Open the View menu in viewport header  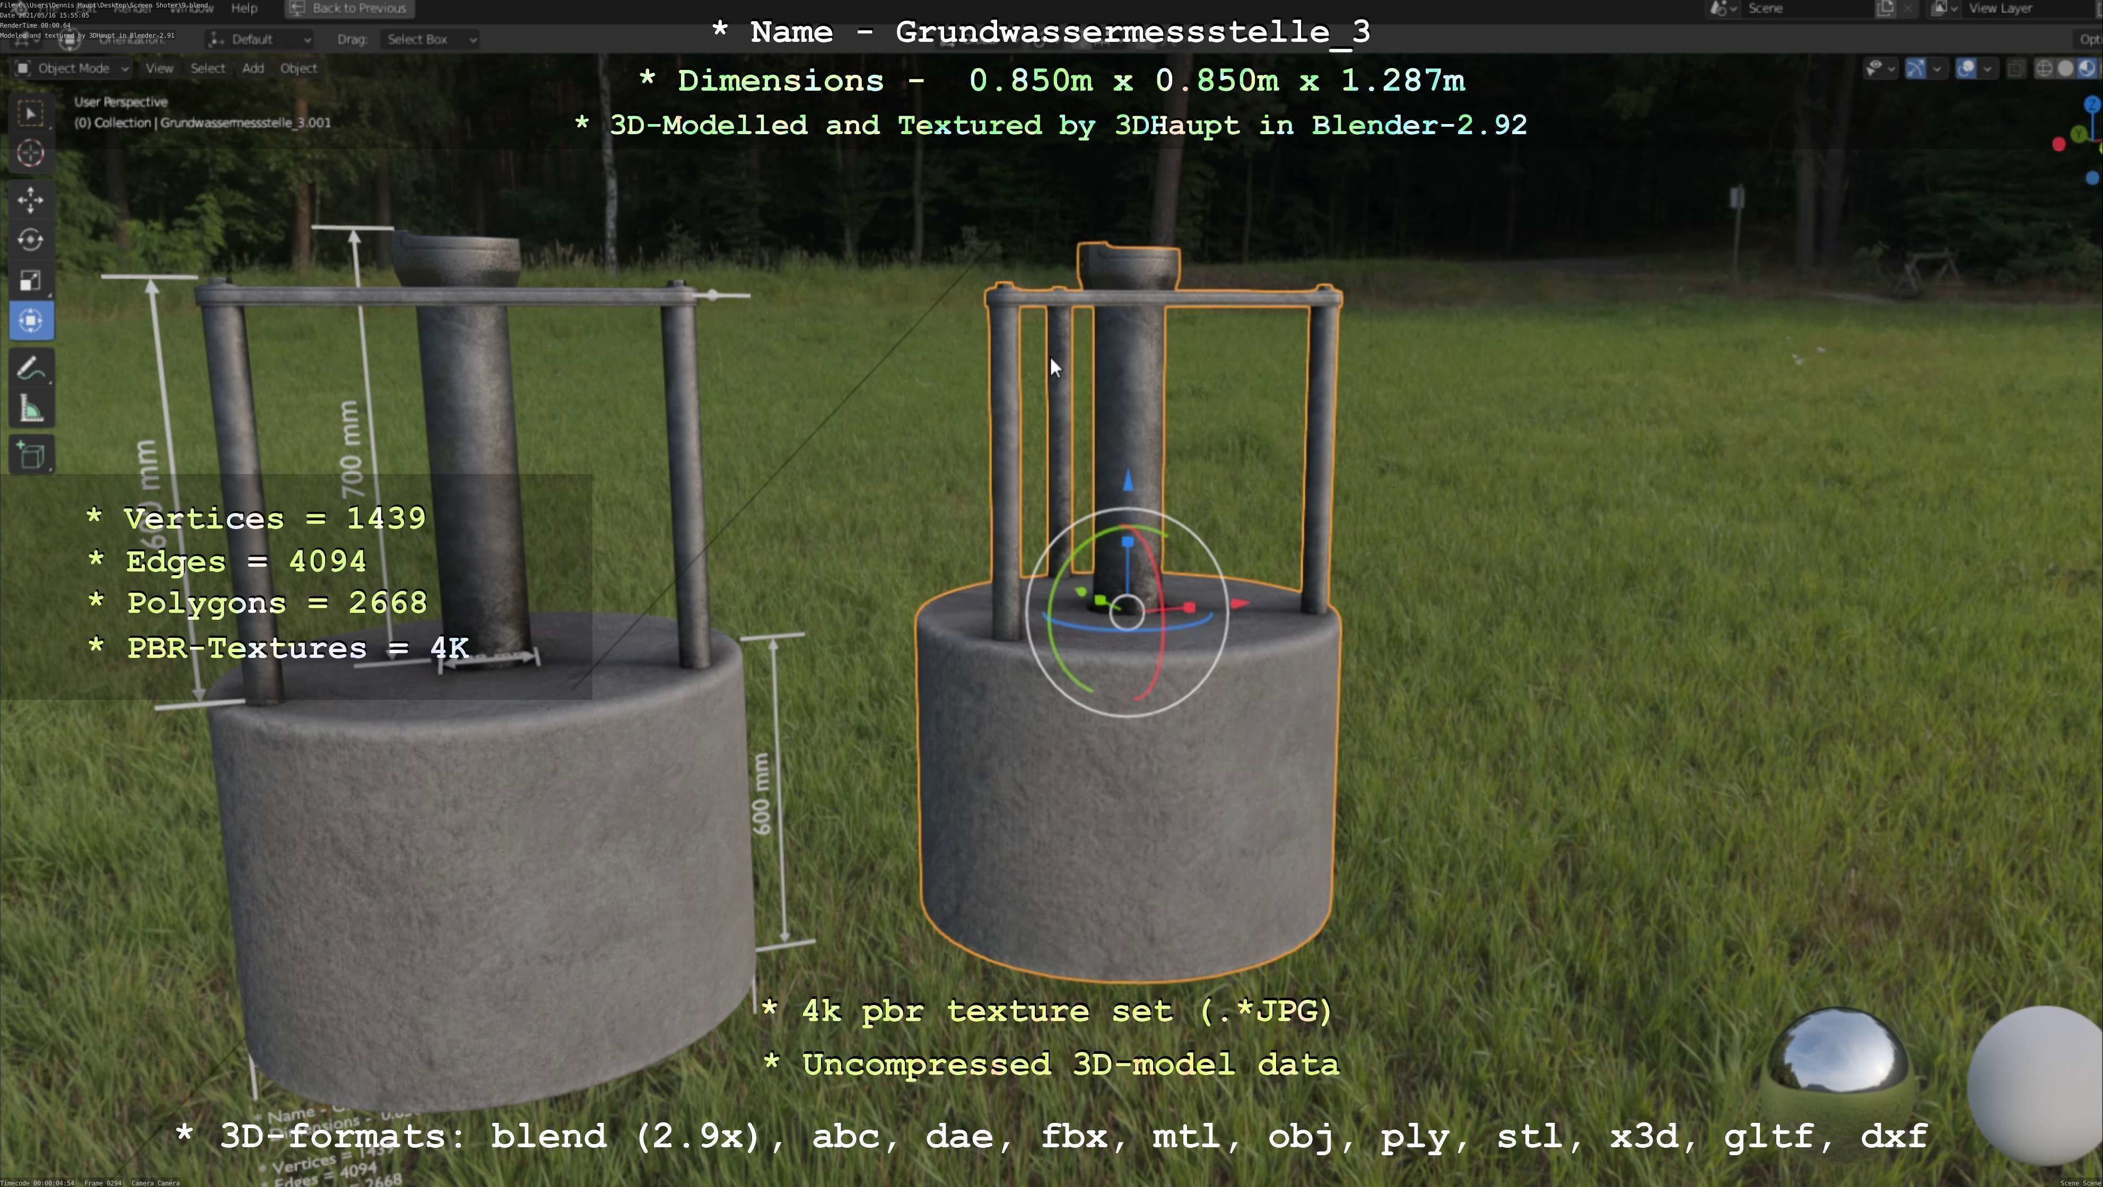pos(159,68)
